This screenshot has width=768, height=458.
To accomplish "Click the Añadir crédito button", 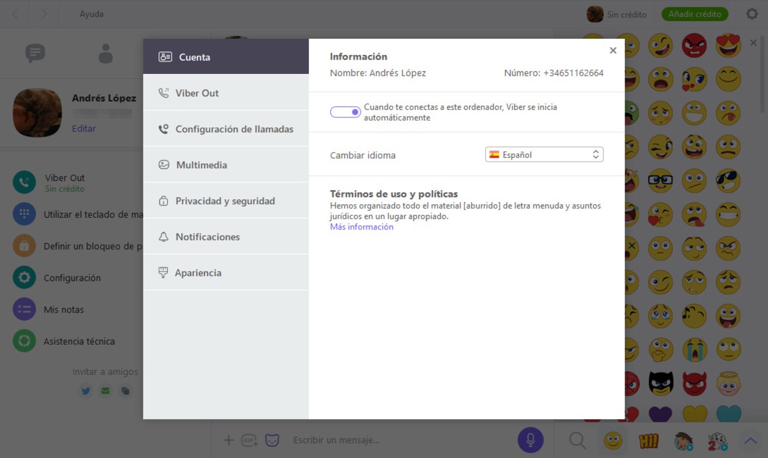I will point(695,14).
